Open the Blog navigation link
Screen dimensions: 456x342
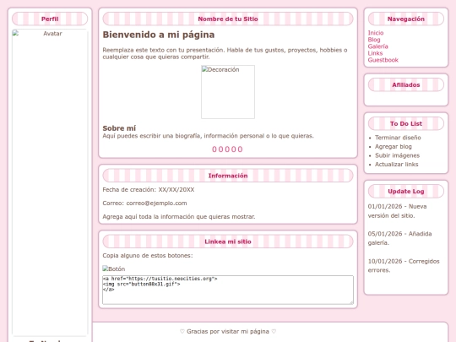coord(374,40)
